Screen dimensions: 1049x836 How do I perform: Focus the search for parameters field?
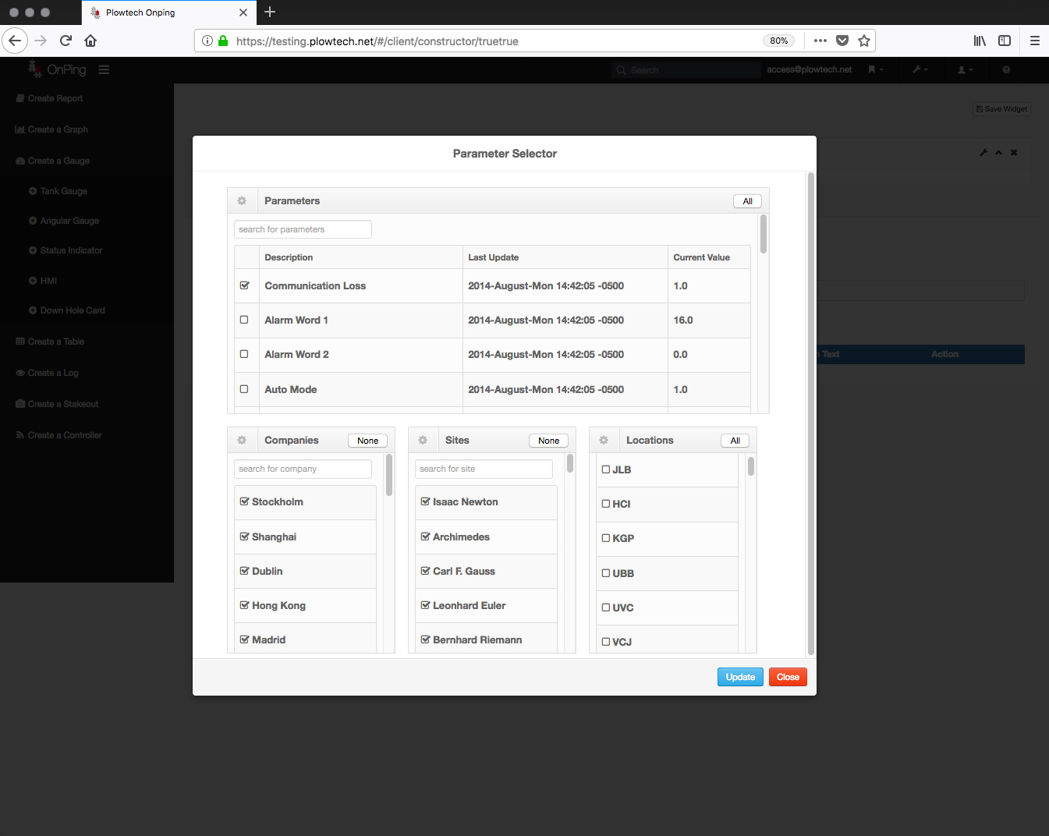click(303, 229)
